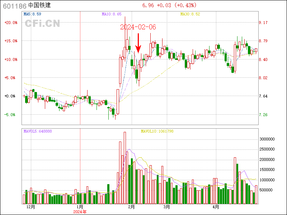Viewport: 287px width, 215px height.
Task: Click the MAVOL5:648888 volume label
Action: [38, 132]
